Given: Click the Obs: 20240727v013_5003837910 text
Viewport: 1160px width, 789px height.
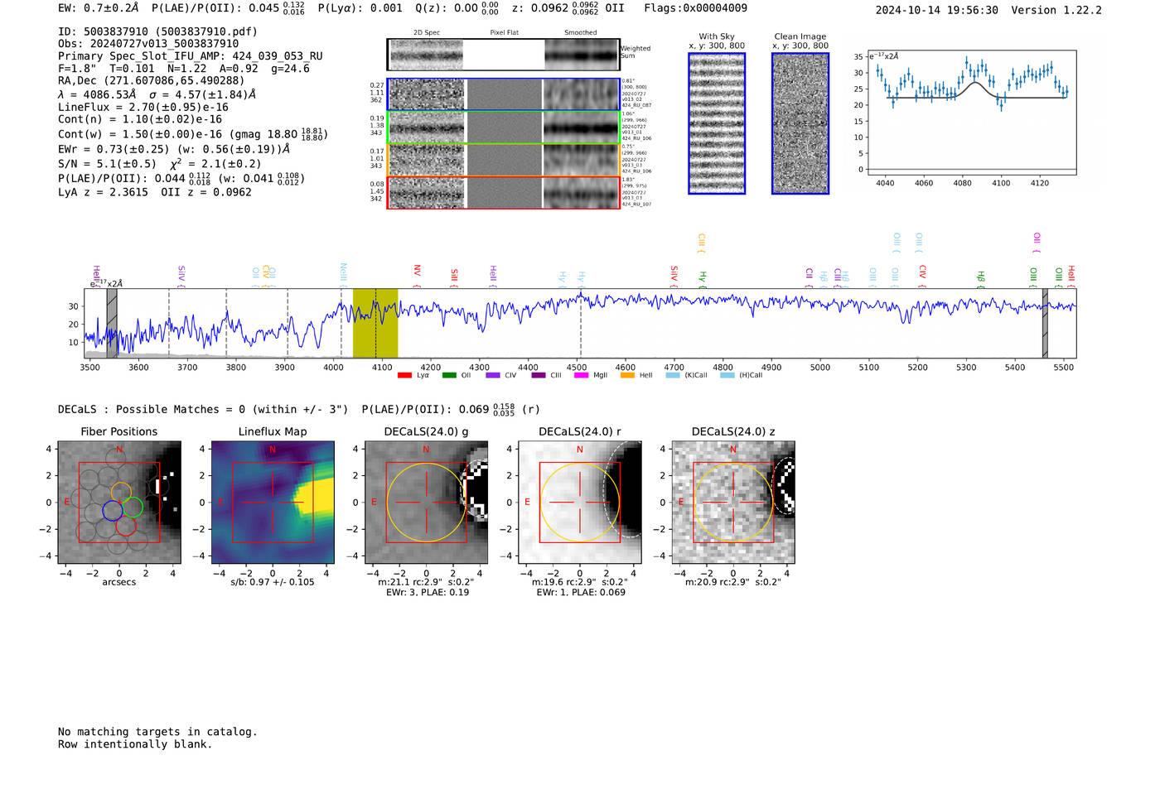Looking at the screenshot, I should (x=148, y=43).
